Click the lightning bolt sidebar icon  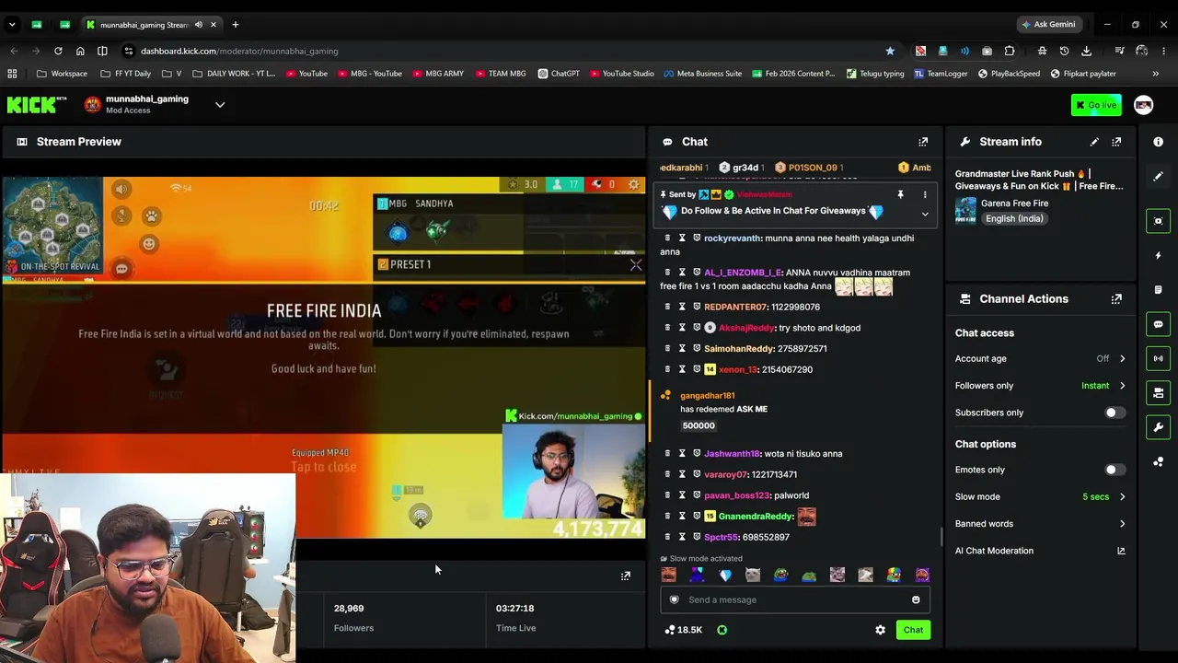(x=1158, y=255)
